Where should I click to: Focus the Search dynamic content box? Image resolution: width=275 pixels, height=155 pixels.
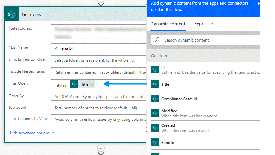205,40
